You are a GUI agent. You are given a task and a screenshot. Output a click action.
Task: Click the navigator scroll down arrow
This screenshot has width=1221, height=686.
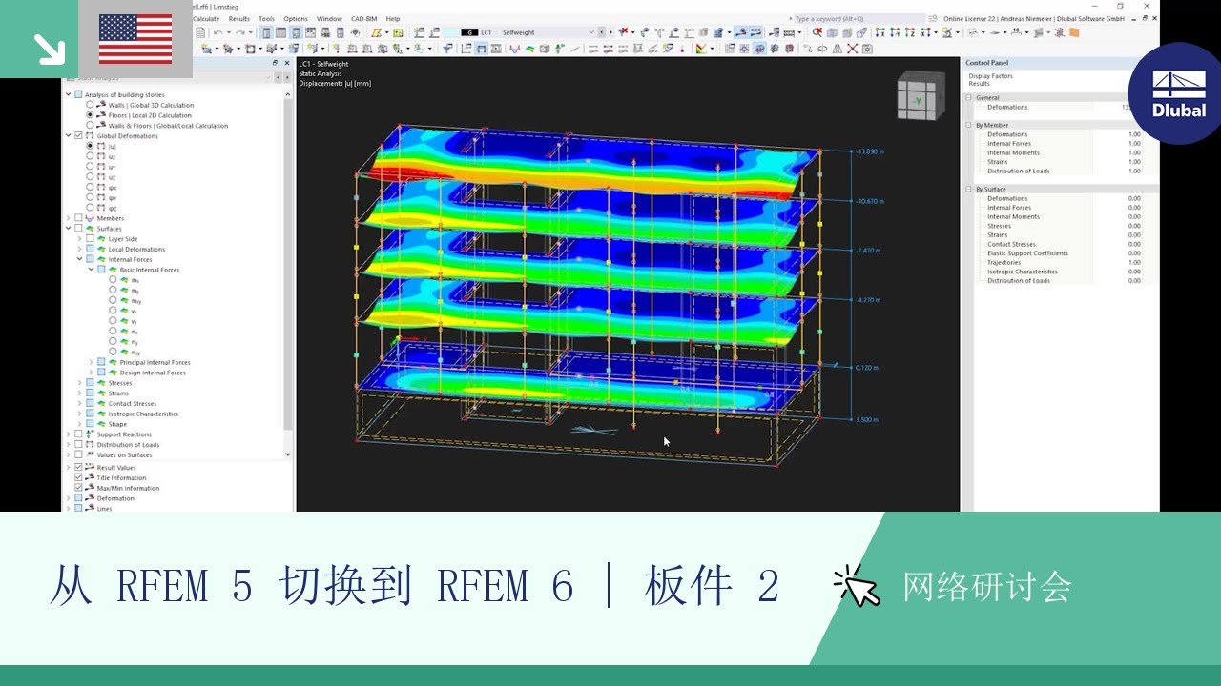[x=288, y=454]
